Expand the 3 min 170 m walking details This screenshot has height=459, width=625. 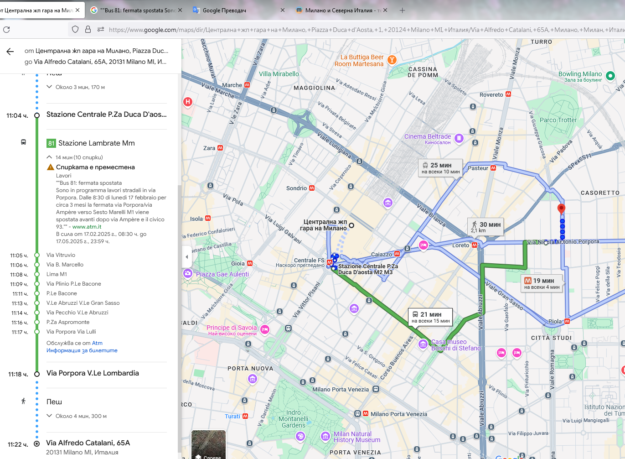point(50,87)
